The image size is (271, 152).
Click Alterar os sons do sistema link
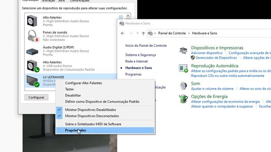click(x=255, y=89)
